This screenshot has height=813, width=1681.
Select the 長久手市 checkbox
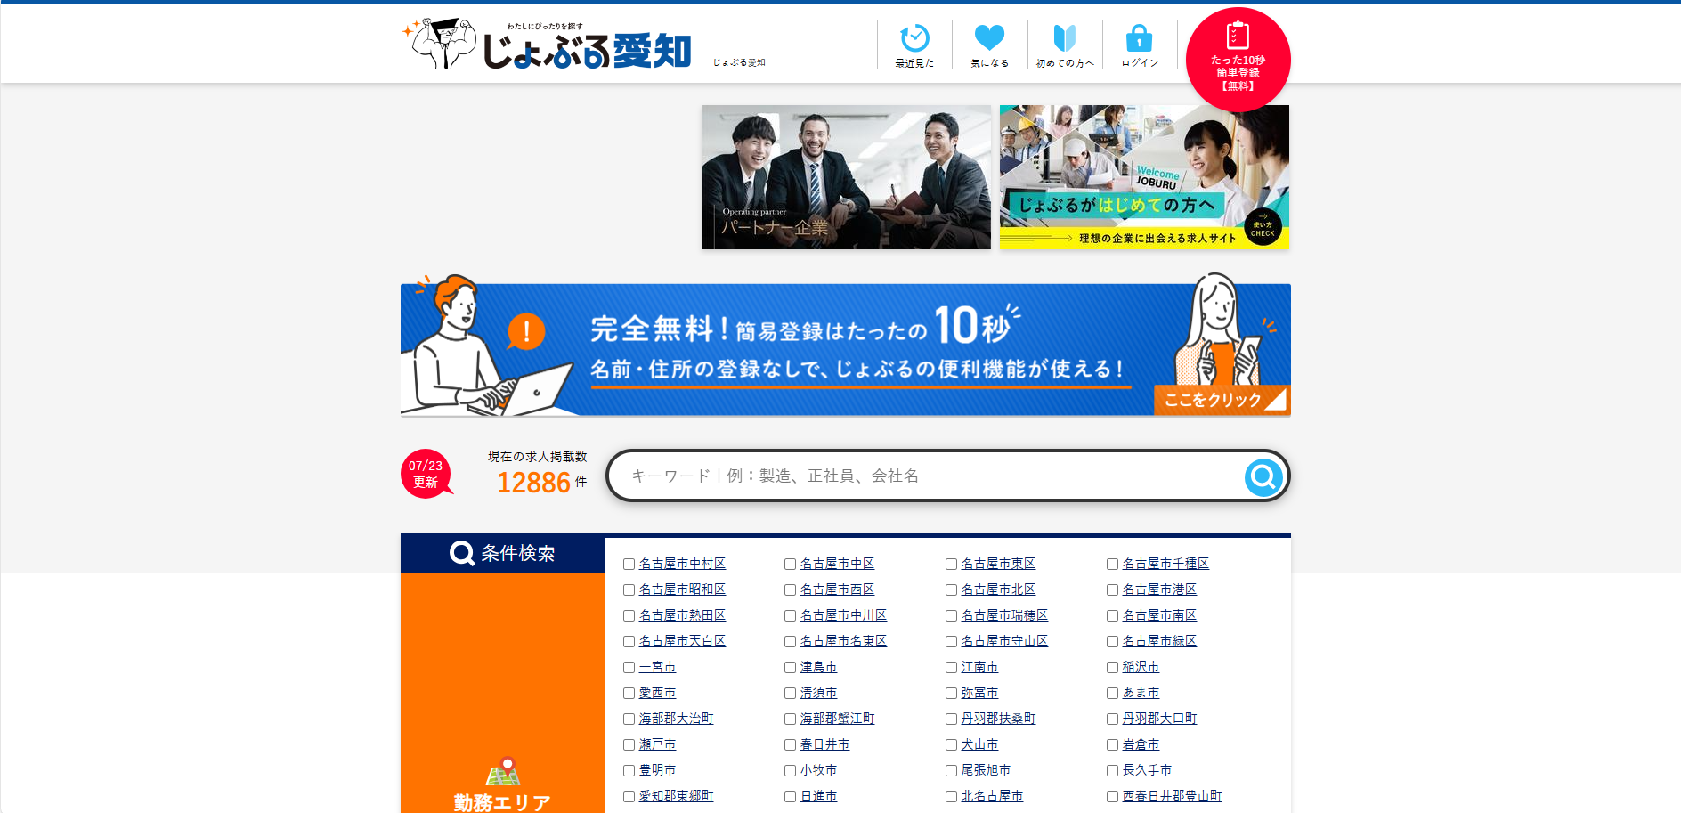pos(1112,770)
